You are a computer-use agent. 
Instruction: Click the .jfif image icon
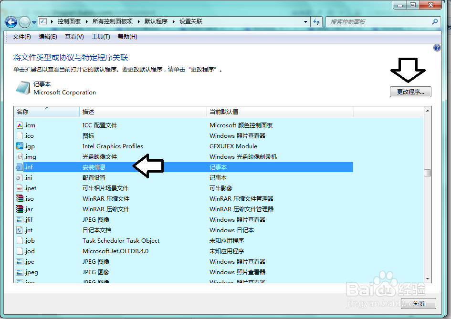pyautogui.click(x=20, y=220)
